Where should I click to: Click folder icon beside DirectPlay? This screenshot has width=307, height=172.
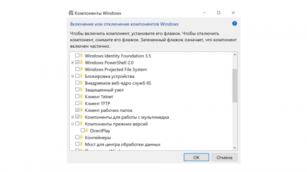pos(87,130)
